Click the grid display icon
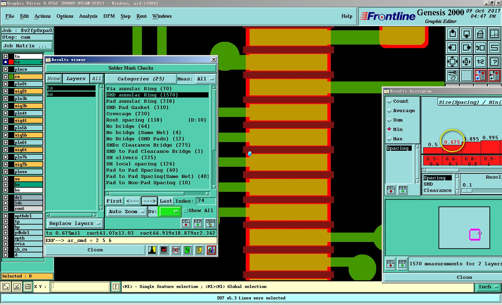This screenshot has height=305, width=502. tap(466, 76)
